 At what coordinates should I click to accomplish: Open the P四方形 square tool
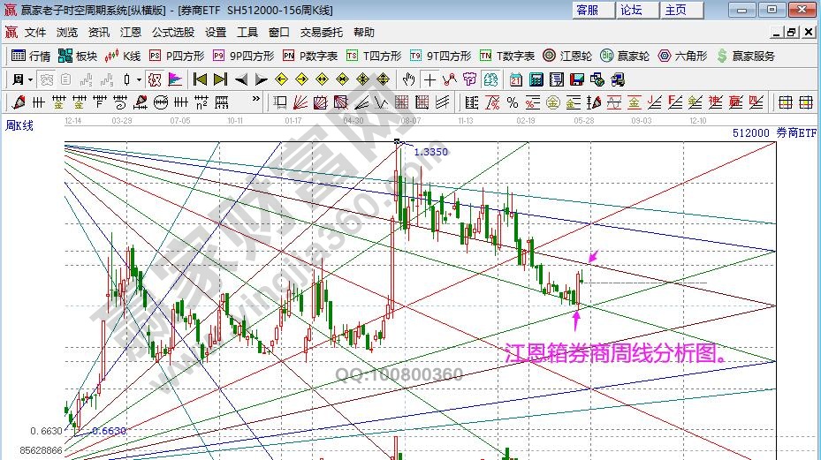(177, 56)
